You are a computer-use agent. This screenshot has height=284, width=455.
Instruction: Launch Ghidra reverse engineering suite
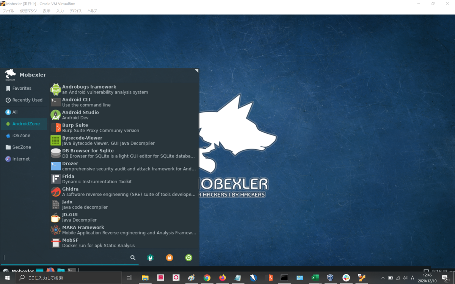pos(124,192)
